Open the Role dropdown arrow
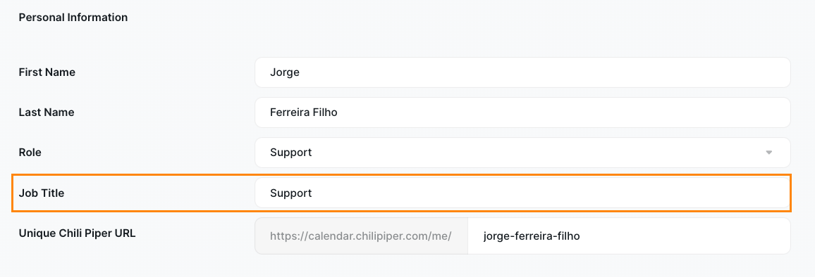This screenshot has width=815, height=277. coord(768,153)
